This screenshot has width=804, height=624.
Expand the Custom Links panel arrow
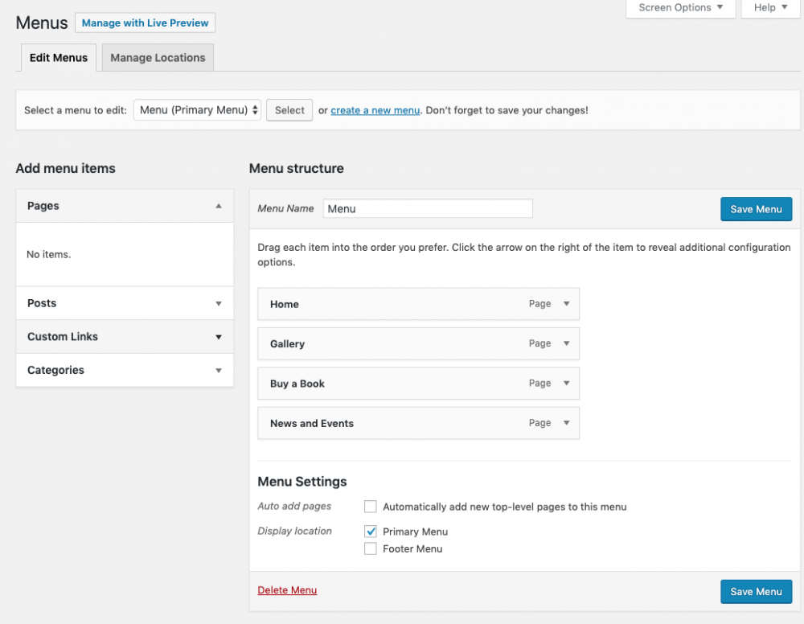[219, 337]
